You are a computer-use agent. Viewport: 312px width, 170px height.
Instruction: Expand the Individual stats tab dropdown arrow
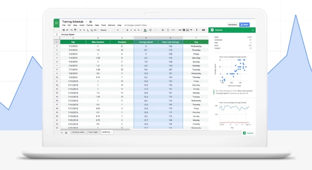[x=85, y=132]
